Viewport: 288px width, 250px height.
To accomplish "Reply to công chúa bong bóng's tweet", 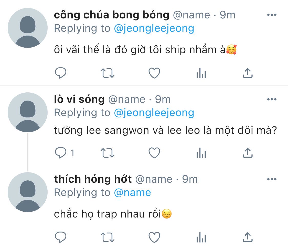I will pyautogui.click(x=61, y=73).
